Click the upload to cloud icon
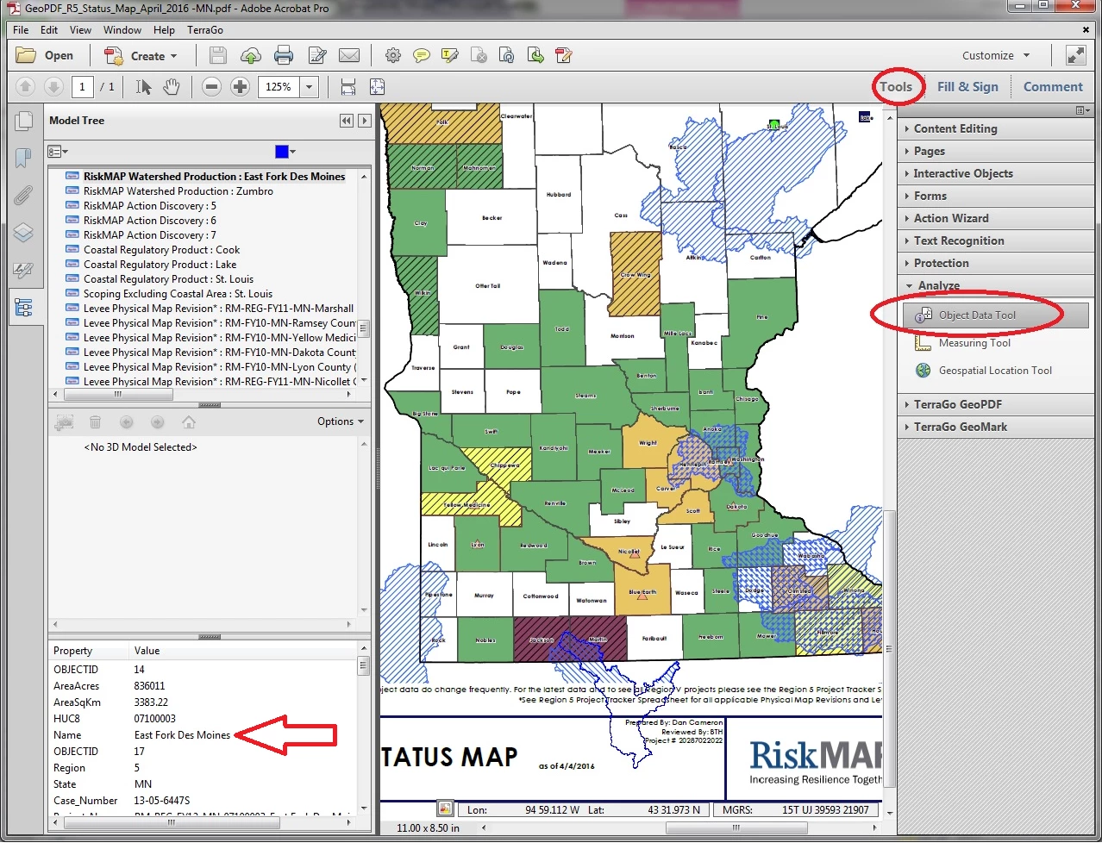This screenshot has width=1102, height=849. click(x=251, y=56)
